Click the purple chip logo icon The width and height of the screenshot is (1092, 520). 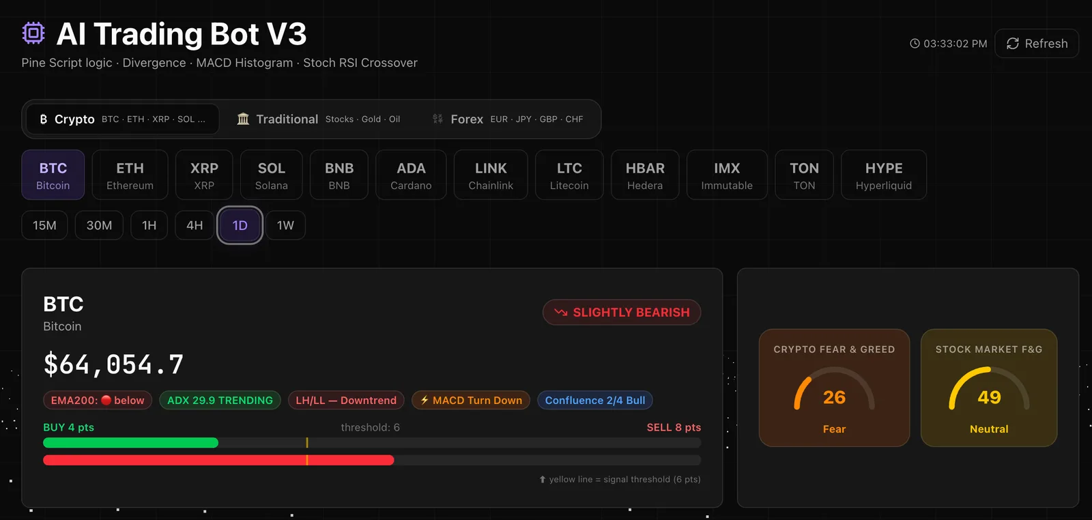[33, 33]
